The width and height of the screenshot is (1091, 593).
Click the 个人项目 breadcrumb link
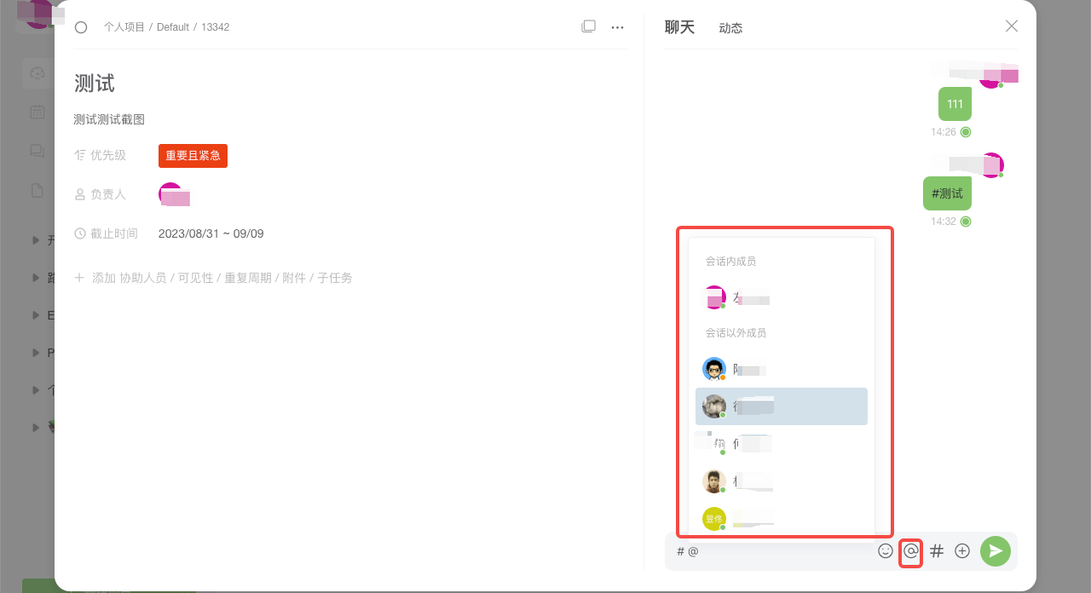click(124, 27)
